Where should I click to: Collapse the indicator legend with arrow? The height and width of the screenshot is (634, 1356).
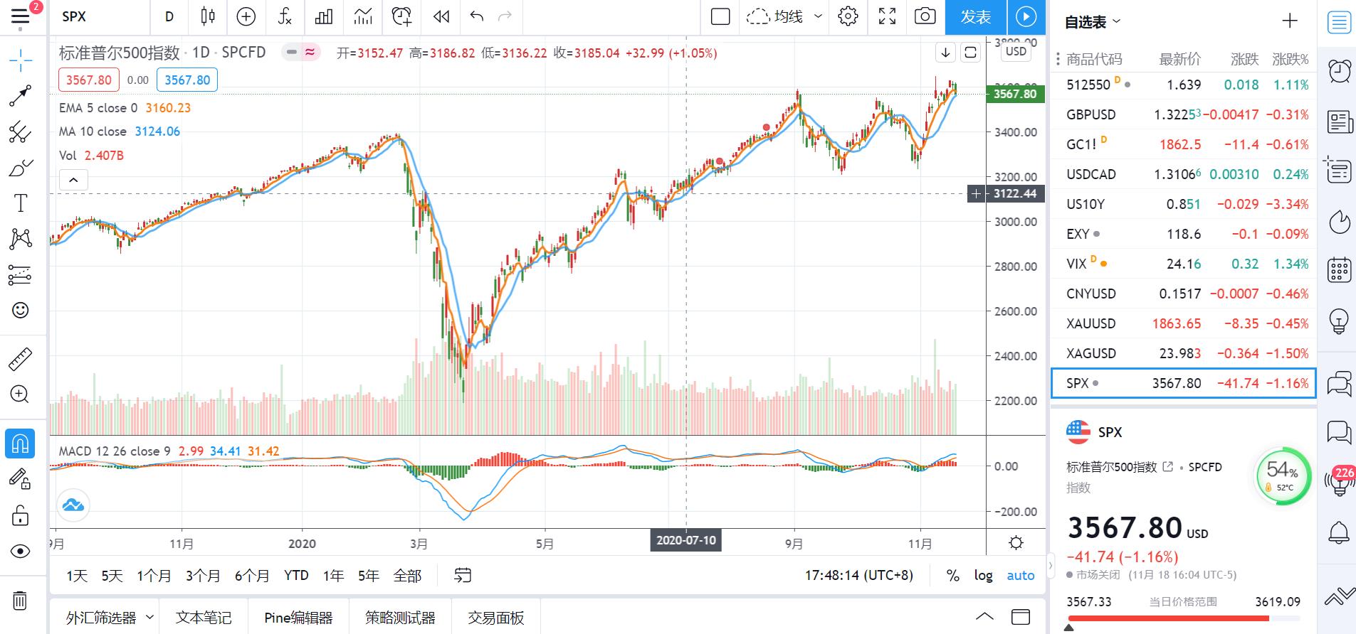point(73,181)
